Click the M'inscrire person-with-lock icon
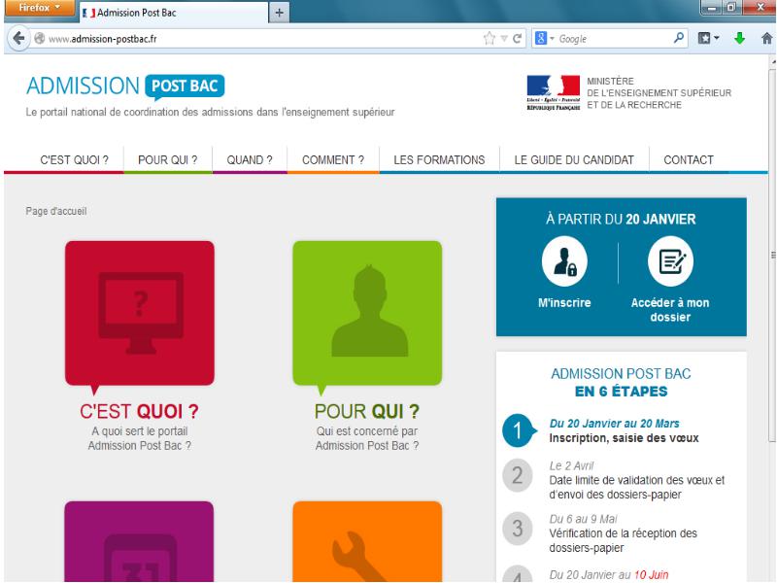Image resolution: width=777 pixels, height=583 pixels. (564, 261)
